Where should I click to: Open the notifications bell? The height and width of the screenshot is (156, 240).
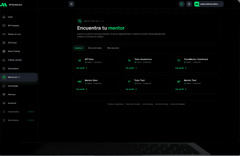pos(189,4)
